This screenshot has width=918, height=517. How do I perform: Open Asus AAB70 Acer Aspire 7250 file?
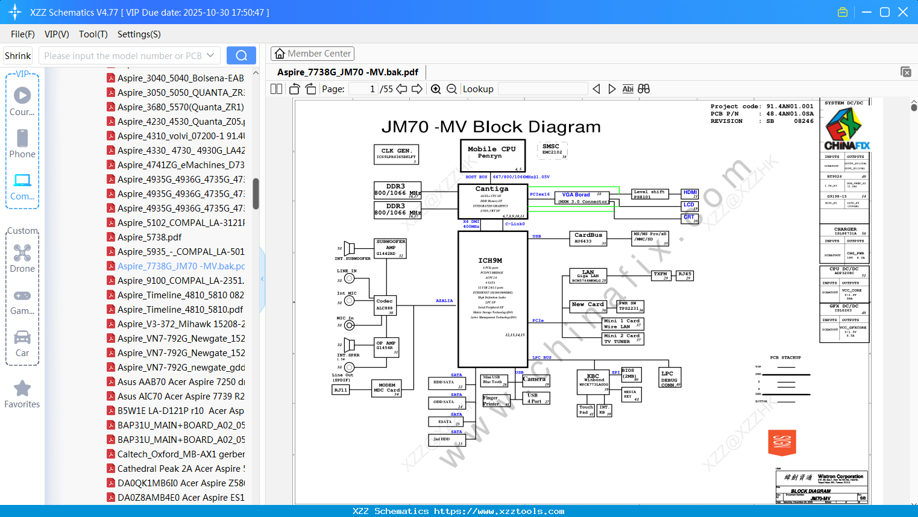coord(181,382)
